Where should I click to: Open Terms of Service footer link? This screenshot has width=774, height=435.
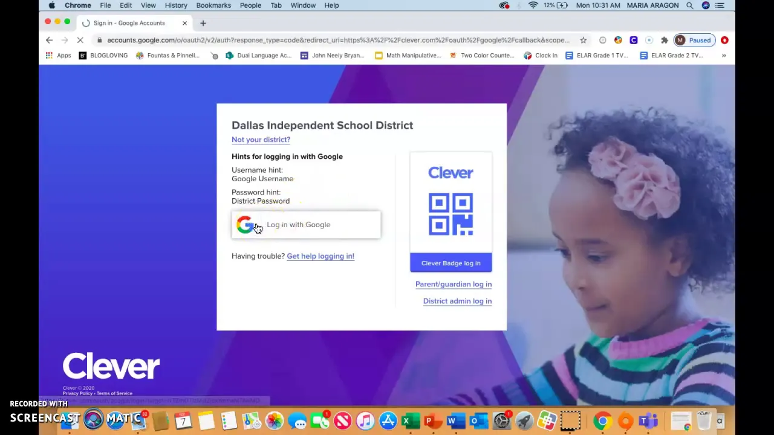(114, 393)
